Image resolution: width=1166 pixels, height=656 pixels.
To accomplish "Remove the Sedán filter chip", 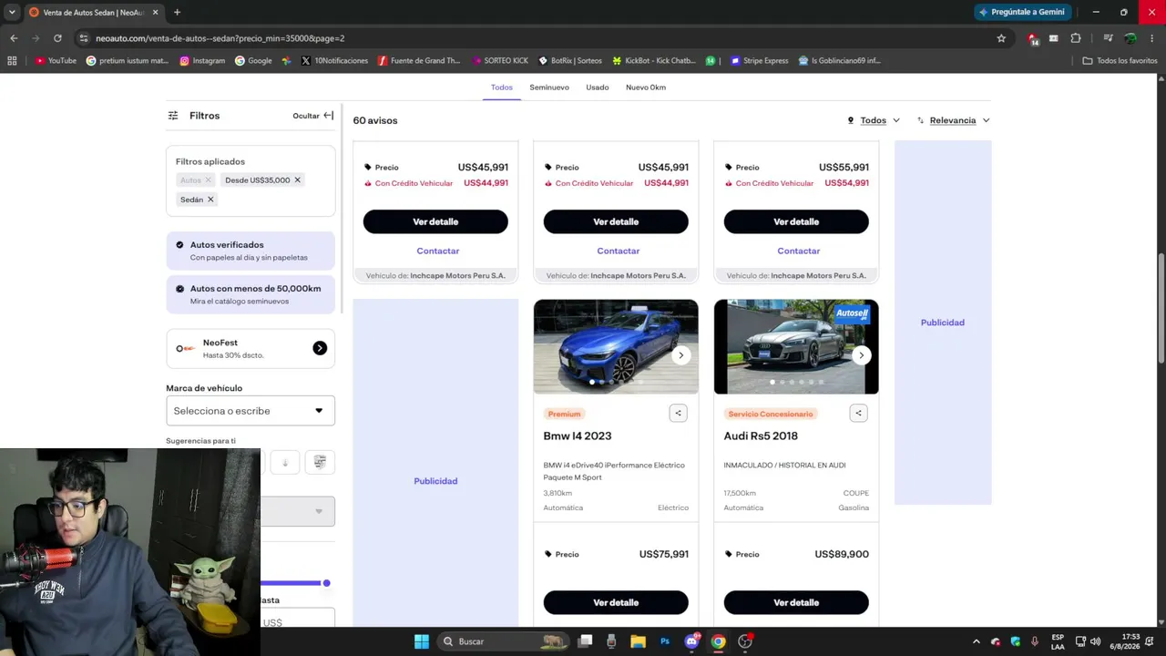I will 210,200.
